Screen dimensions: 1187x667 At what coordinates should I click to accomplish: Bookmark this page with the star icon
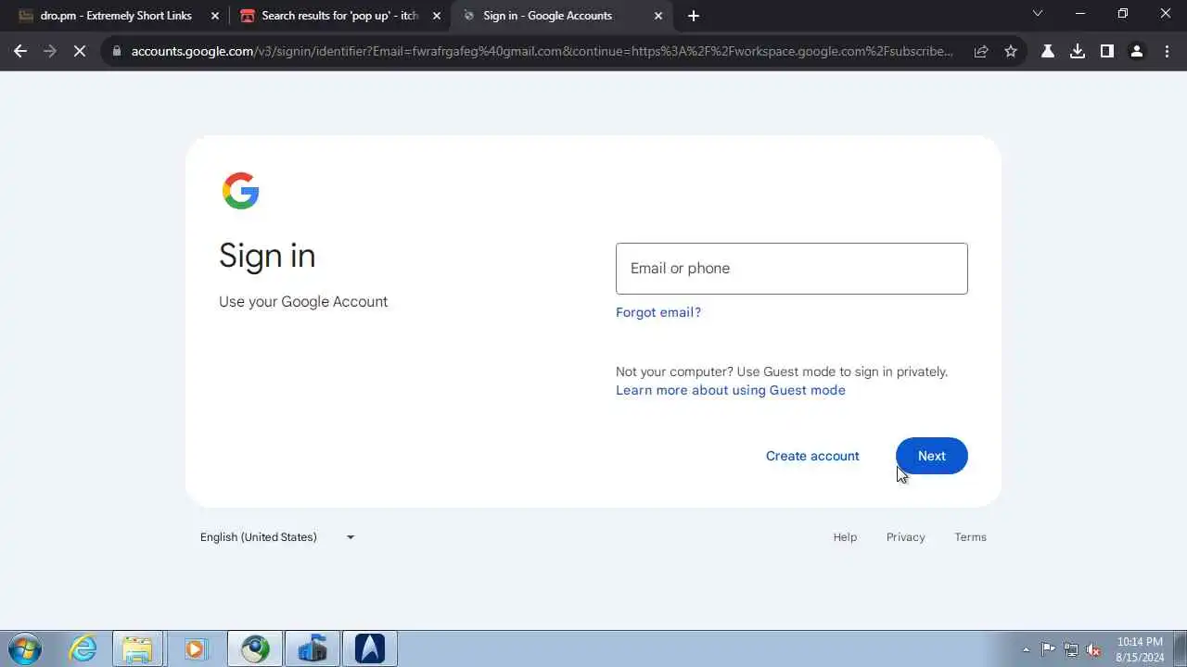[1011, 52]
